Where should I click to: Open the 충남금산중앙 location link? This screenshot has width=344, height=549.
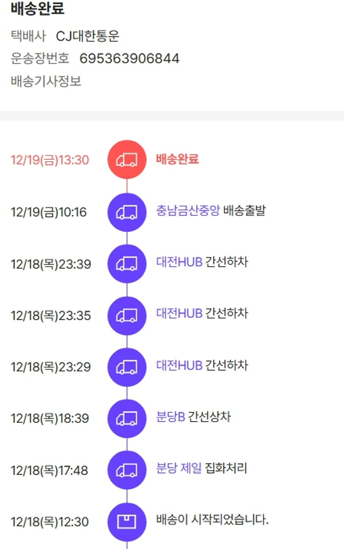point(188,211)
